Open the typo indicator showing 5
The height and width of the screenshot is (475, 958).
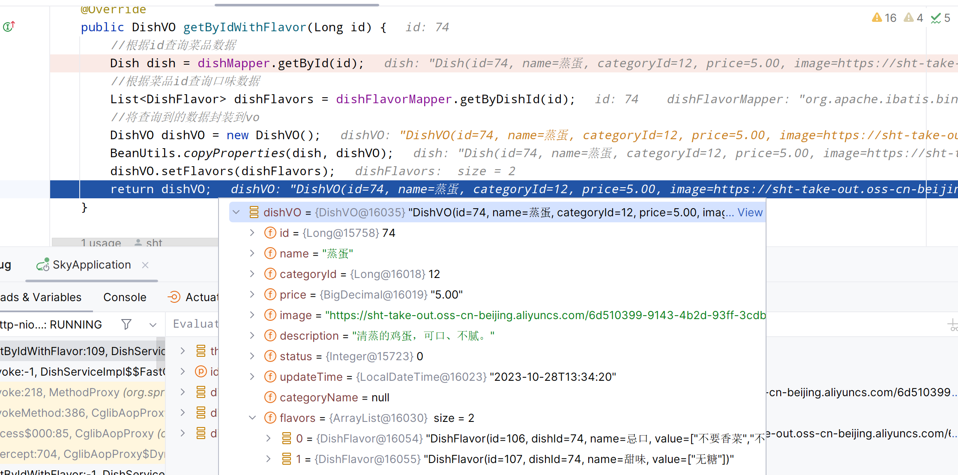(x=940, y=18)
